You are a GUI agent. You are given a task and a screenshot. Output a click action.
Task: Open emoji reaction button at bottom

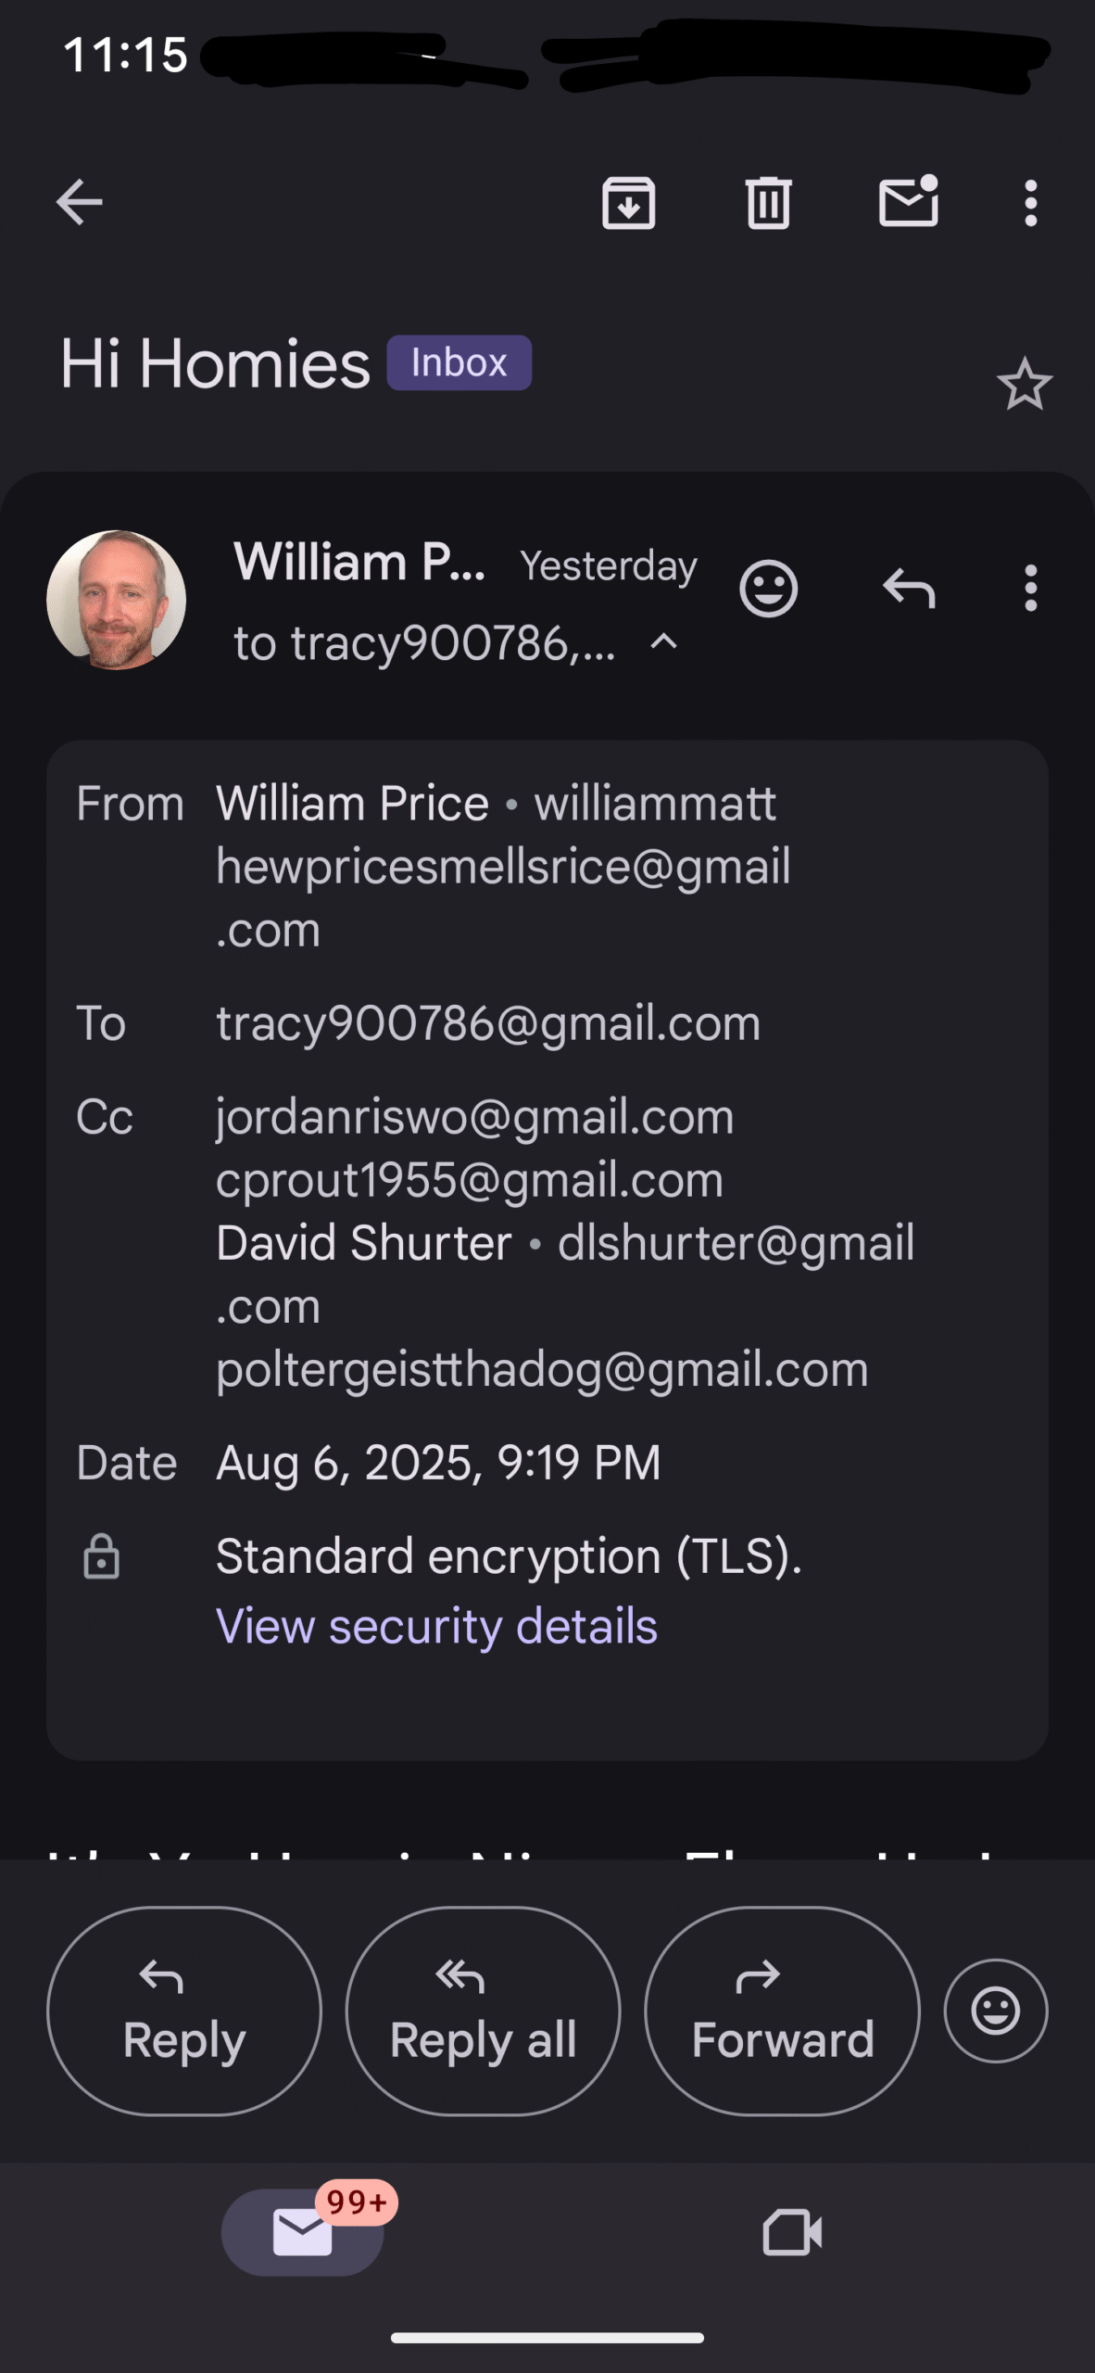[996, 2011]
